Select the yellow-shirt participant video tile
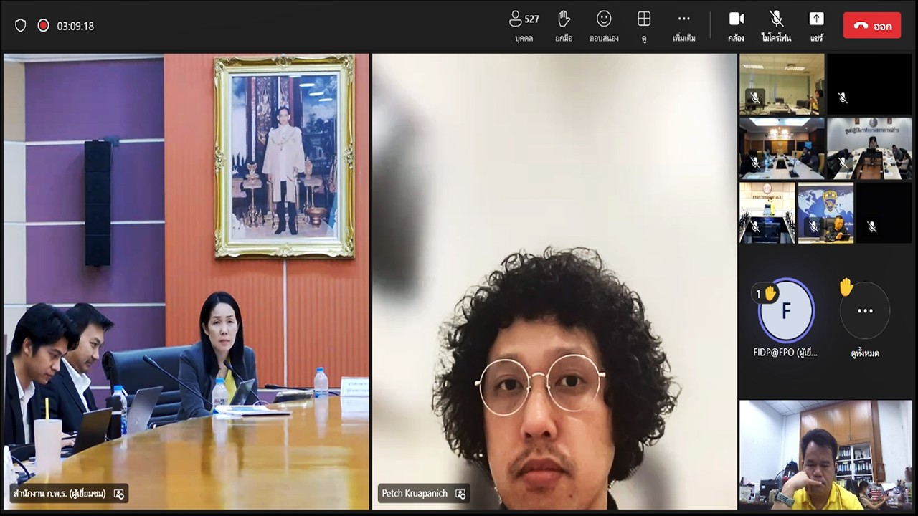918x516 pixels. pyautogui.click(x=825, y=454)
